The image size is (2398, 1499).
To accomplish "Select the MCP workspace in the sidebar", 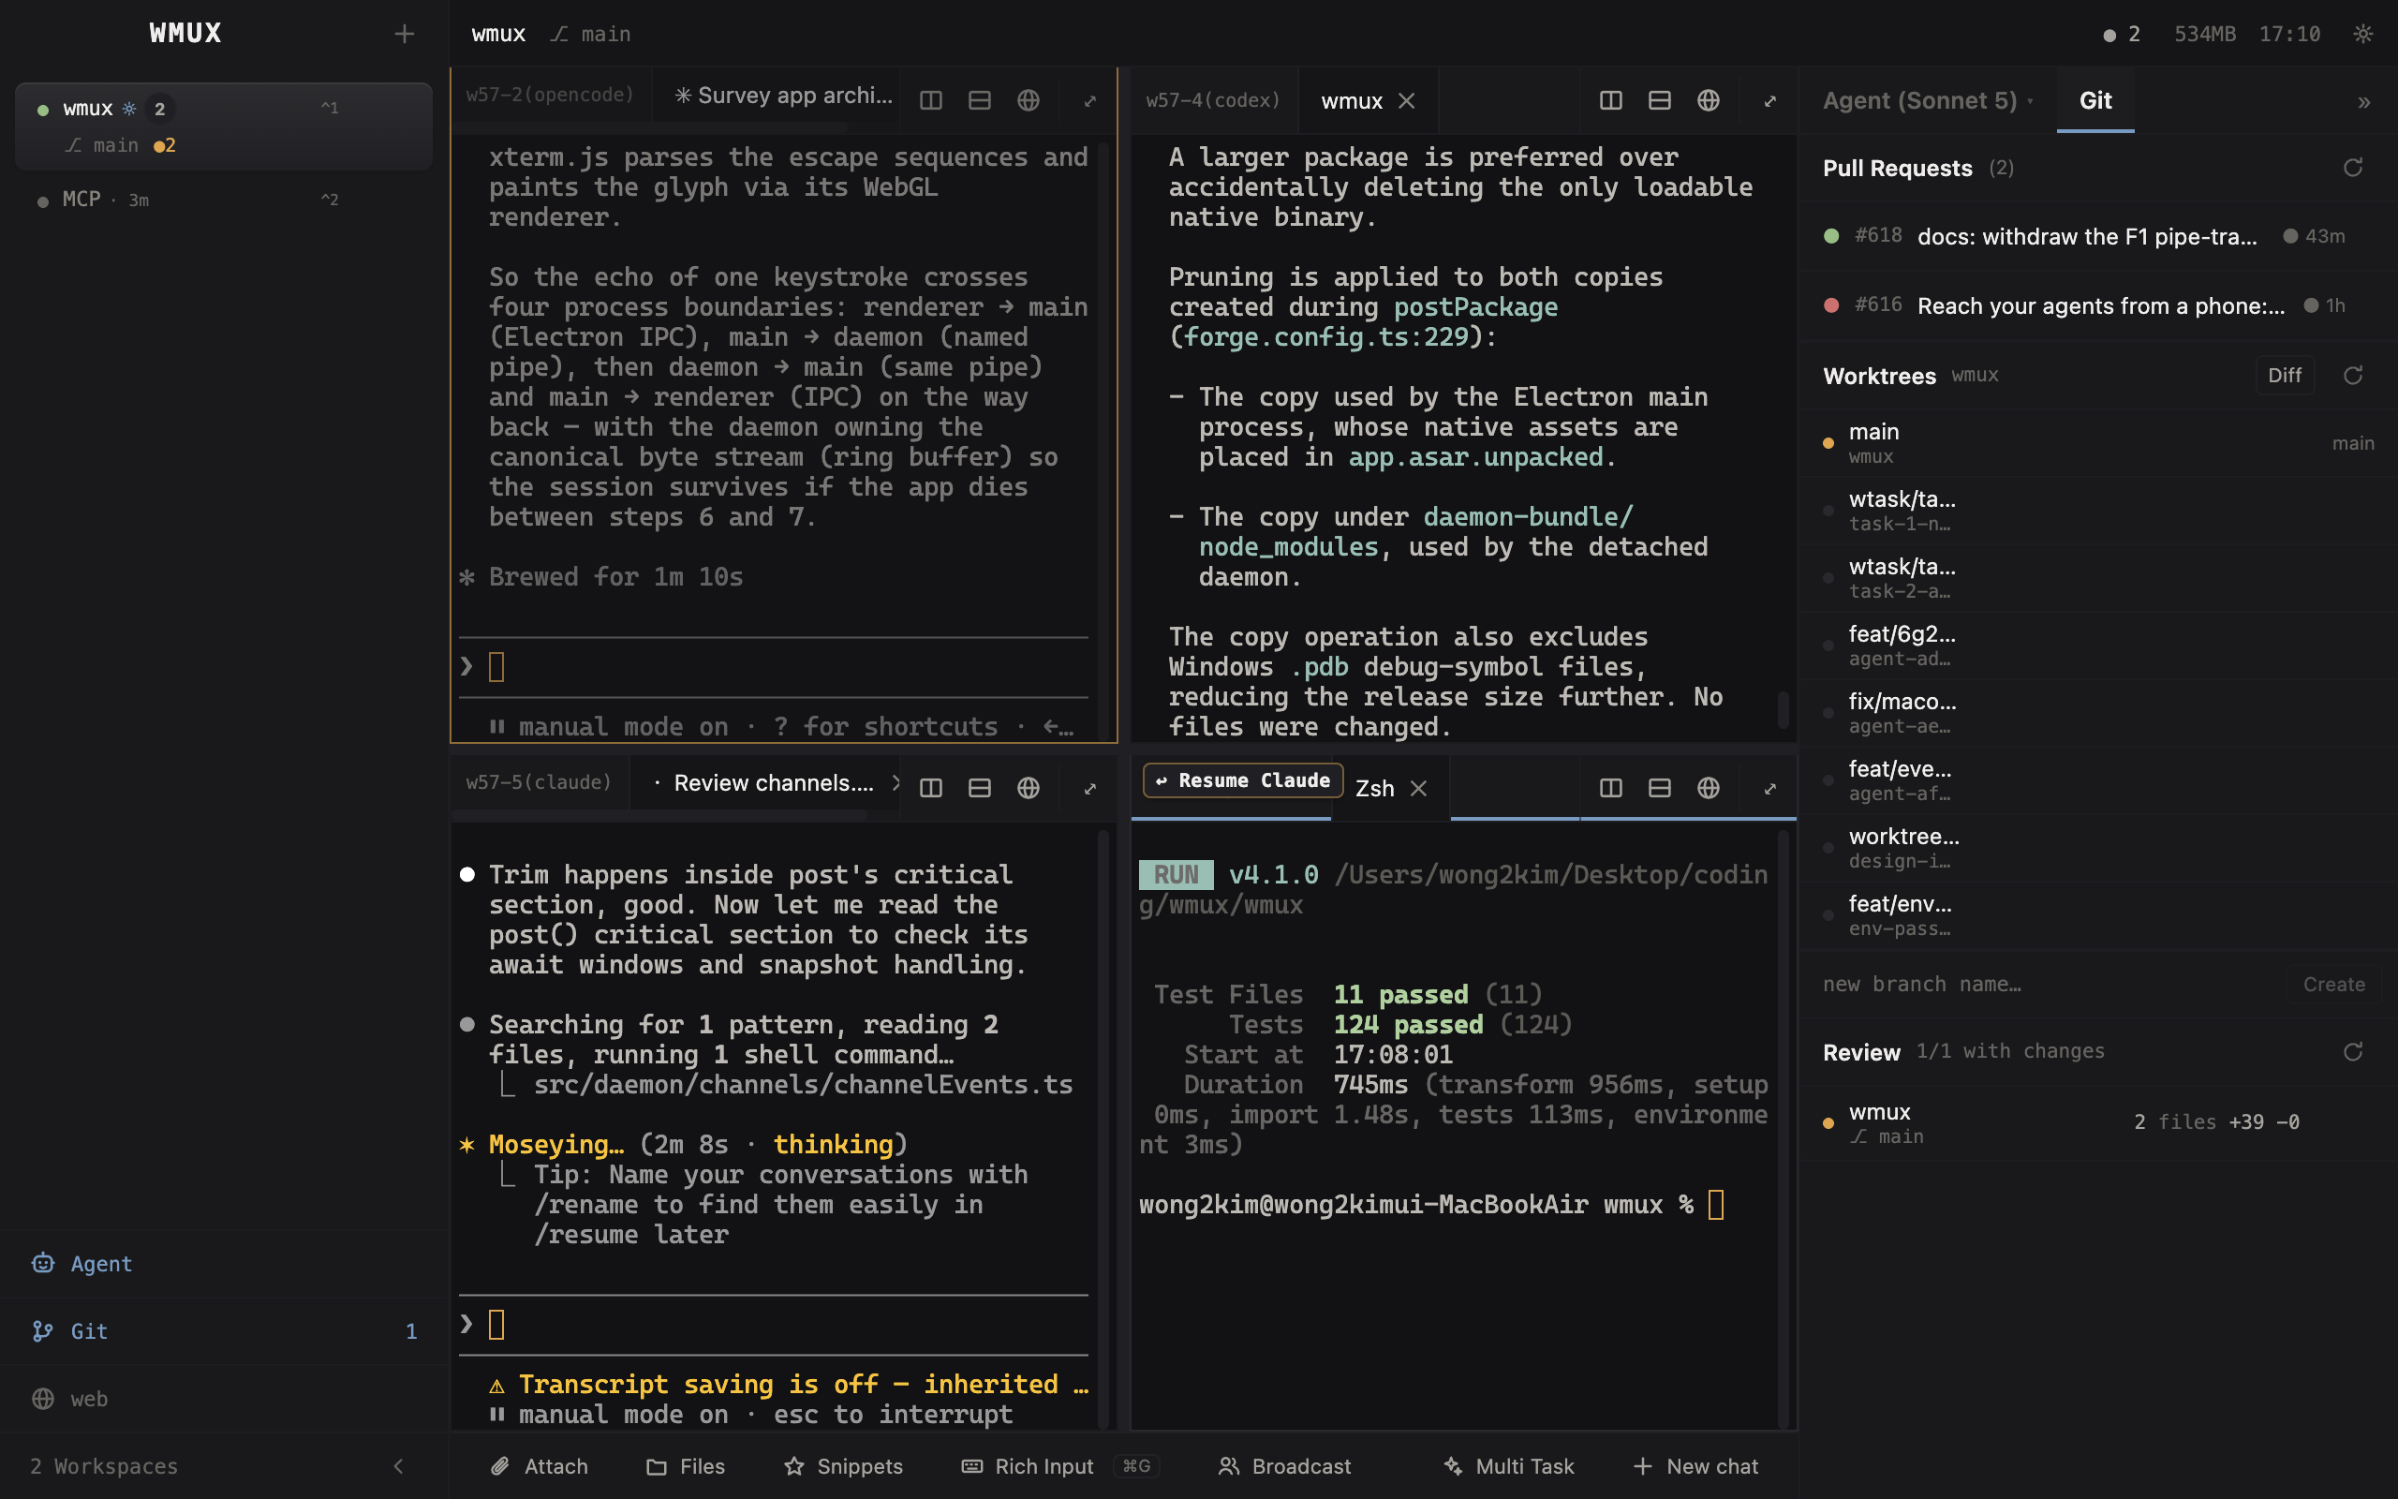I will click(224, 200).
